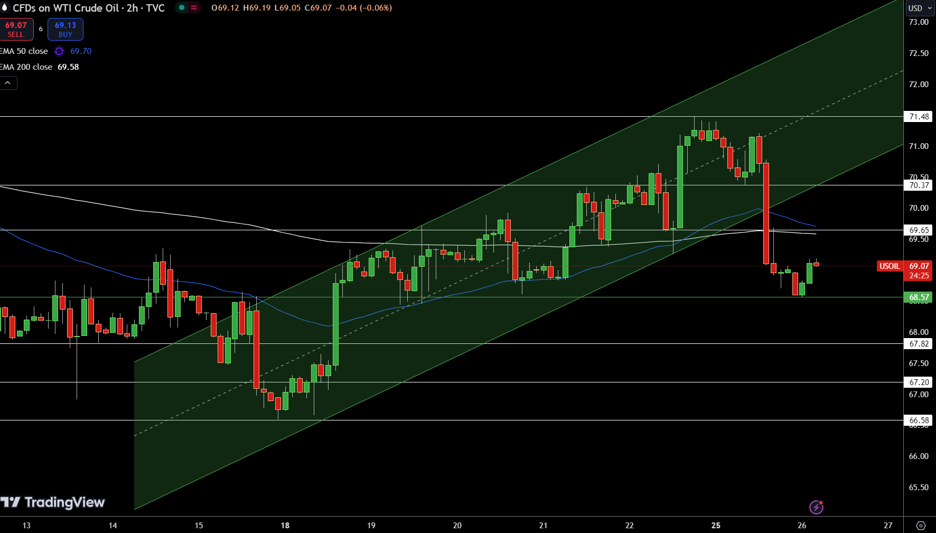The image size is (936, 533).
Task: Click the red 69.07 current price label
Action: (919, 270)
